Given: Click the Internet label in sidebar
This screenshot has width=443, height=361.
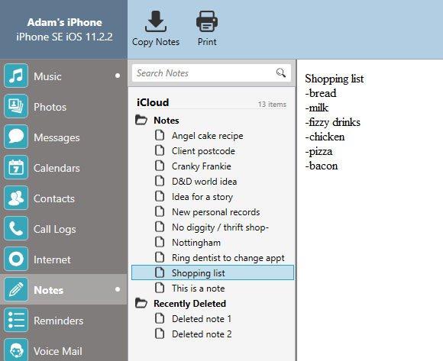Looking at the screenshot, I should tap(52, 259).
